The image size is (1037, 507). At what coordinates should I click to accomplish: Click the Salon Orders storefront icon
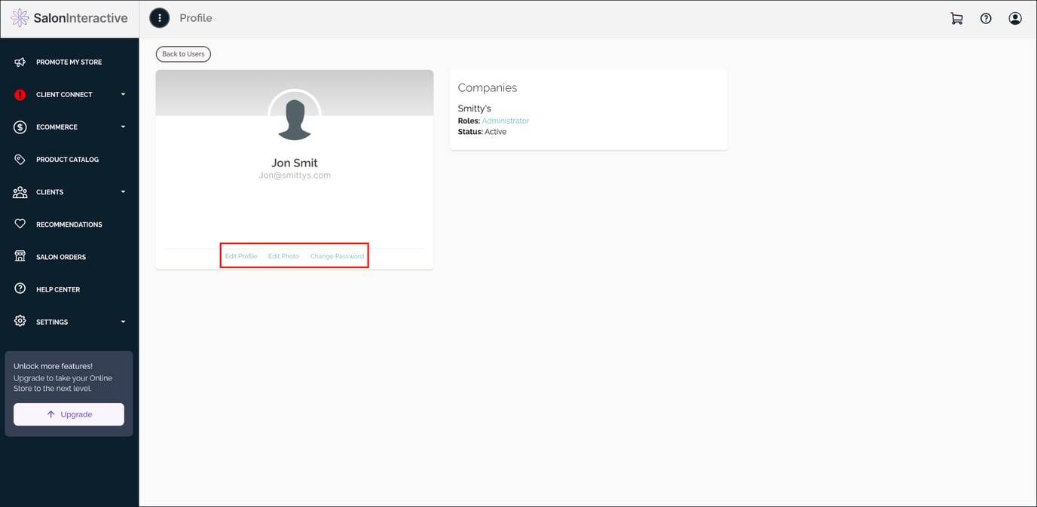[20, 256]
